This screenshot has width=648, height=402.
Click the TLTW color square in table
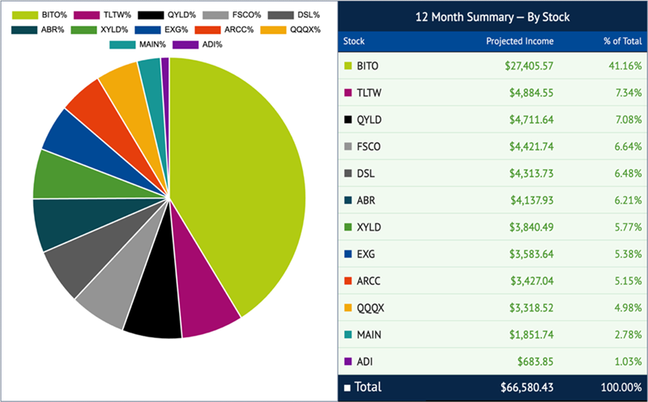tap(348, 92)
